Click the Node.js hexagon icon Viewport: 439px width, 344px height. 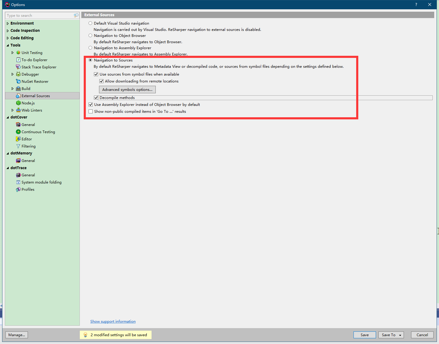coord(18,103)
